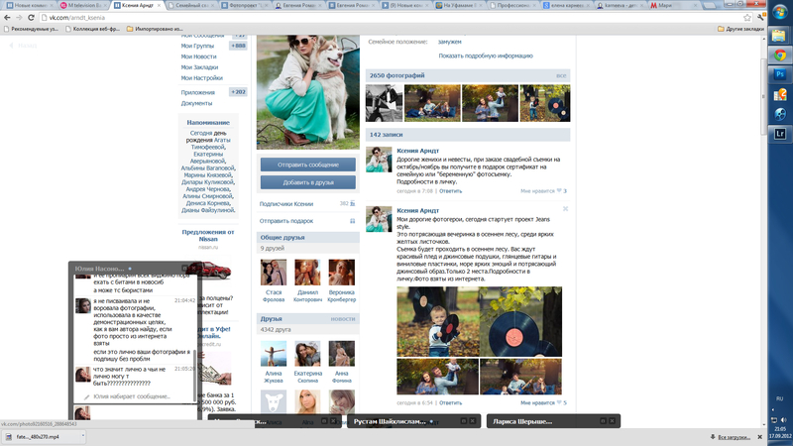
Task: Click gift icon next to Отправить подарок
Action: point(352,221)
